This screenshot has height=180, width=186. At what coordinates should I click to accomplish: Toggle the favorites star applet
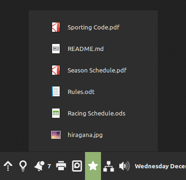[x=93, y=166]
